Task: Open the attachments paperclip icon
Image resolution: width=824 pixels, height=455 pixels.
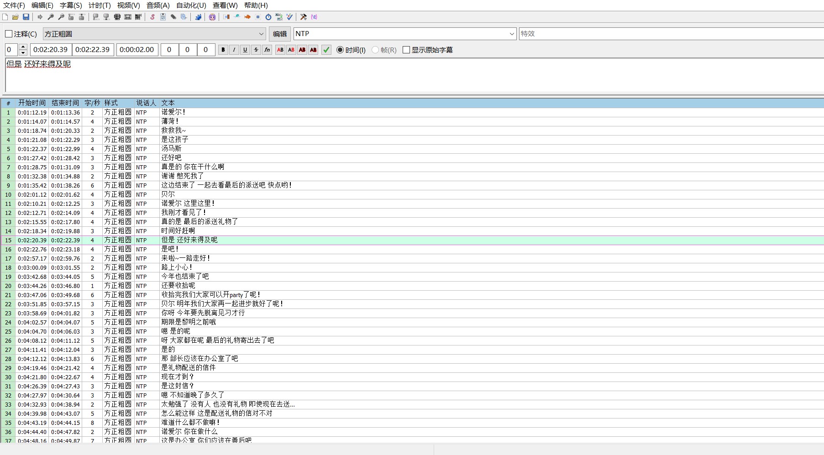Action: point(173,17)
